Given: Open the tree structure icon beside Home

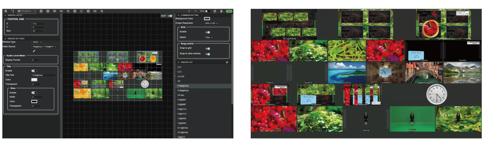Looking at the screenshot, I should click(x=13, y=11).
